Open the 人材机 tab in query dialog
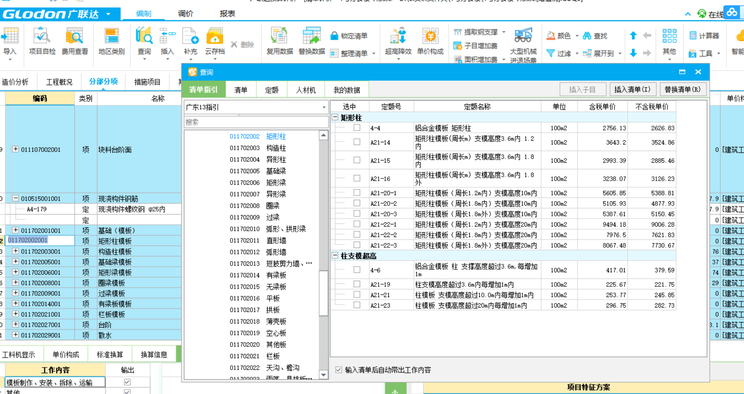This screenshot has height=394, width=744. (x=306, y=89)
